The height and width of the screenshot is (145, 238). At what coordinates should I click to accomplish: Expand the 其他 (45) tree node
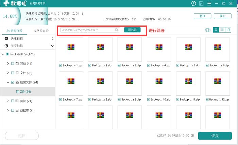coord(8,64)
